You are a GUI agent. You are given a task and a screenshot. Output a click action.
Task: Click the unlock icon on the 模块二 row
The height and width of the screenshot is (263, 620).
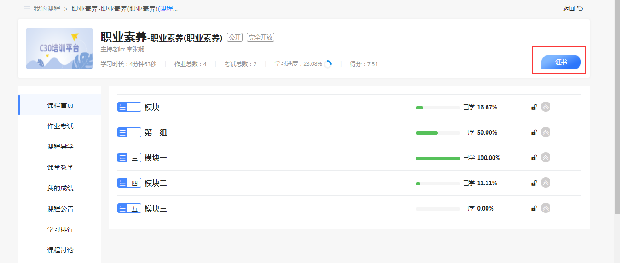[534, 183]
